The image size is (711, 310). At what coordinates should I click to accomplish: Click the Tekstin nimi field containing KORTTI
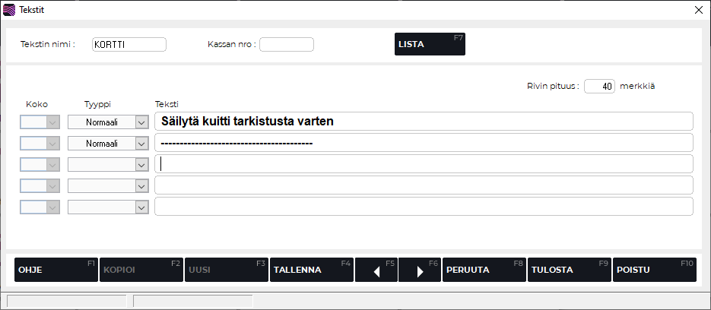(129, 45)
